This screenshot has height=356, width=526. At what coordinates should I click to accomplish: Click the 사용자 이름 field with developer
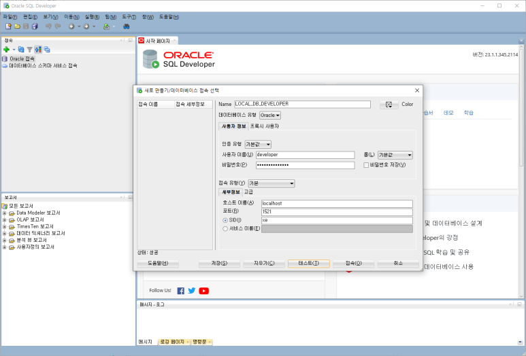305,155
